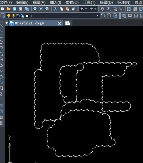Click the Layer Previous icon

109,15
